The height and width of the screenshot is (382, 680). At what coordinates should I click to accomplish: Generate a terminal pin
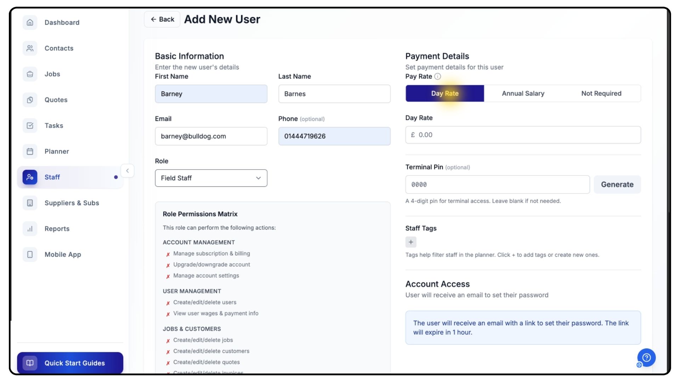(617, 185)
